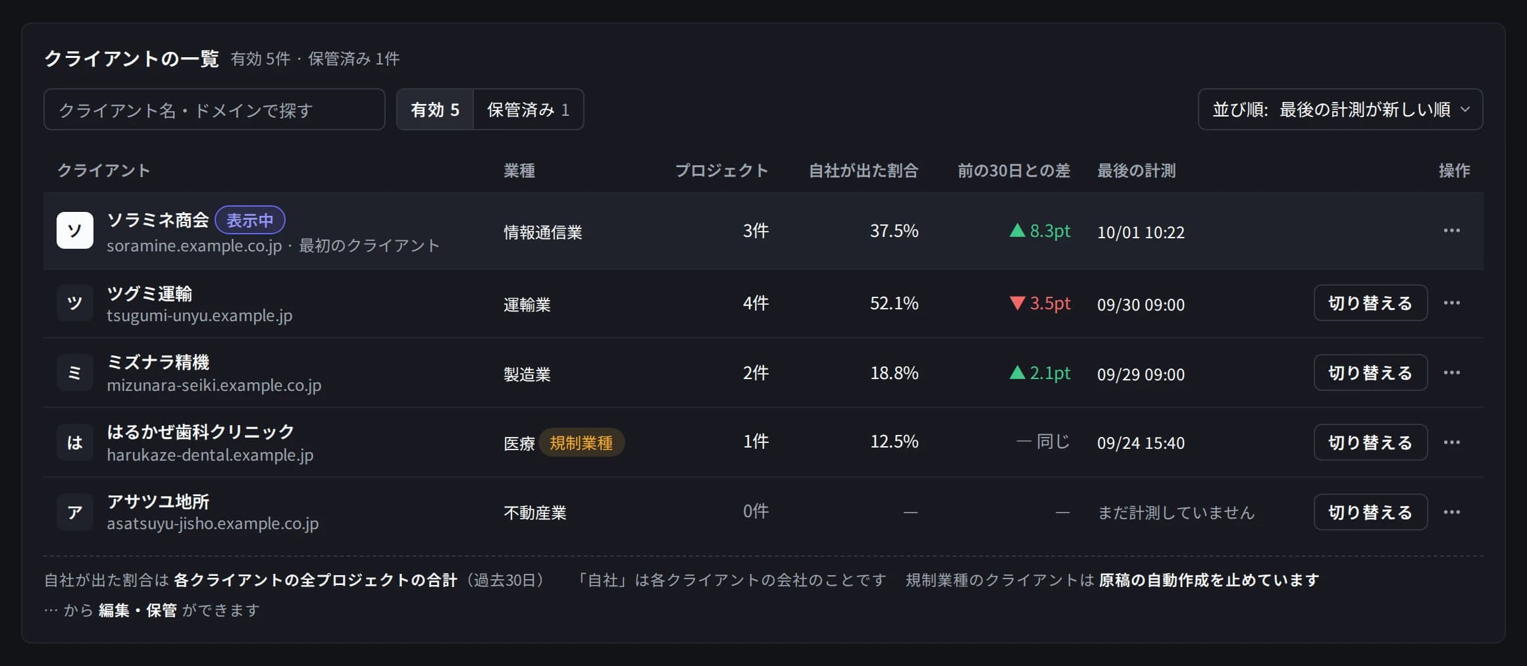Viewport: 1527px width, 666px height.
Task: Click the ソ avatar of ソラミネ商会
Action: (x=75, y=230)
